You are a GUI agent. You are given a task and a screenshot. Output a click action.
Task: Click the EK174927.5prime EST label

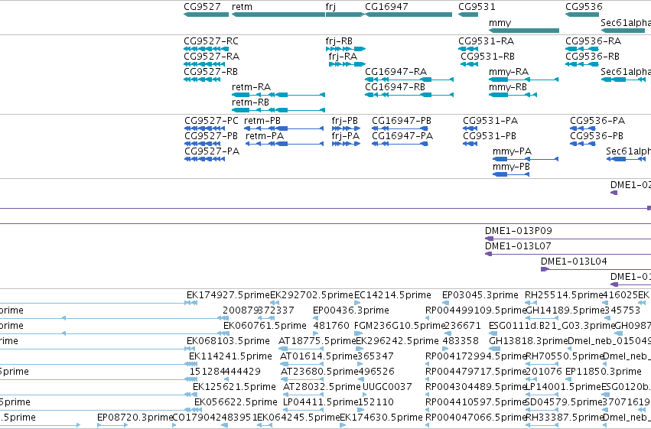pyautogui.click(x=229, y=295)
